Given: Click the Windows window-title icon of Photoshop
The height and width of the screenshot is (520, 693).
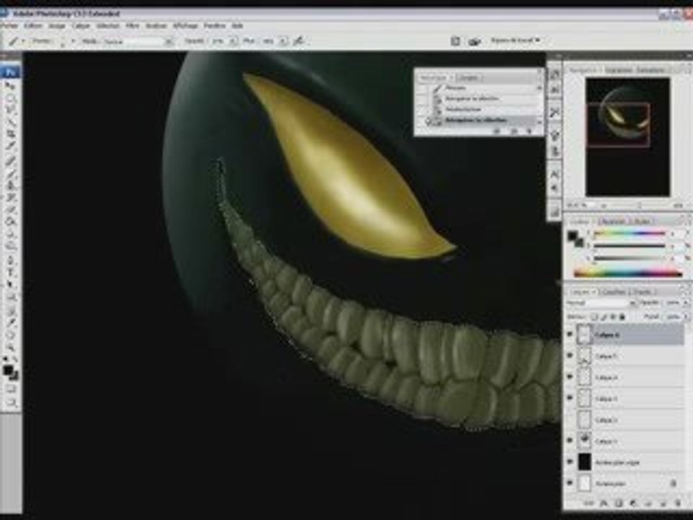Looking at the screenshot, I should tap(4, 13).
